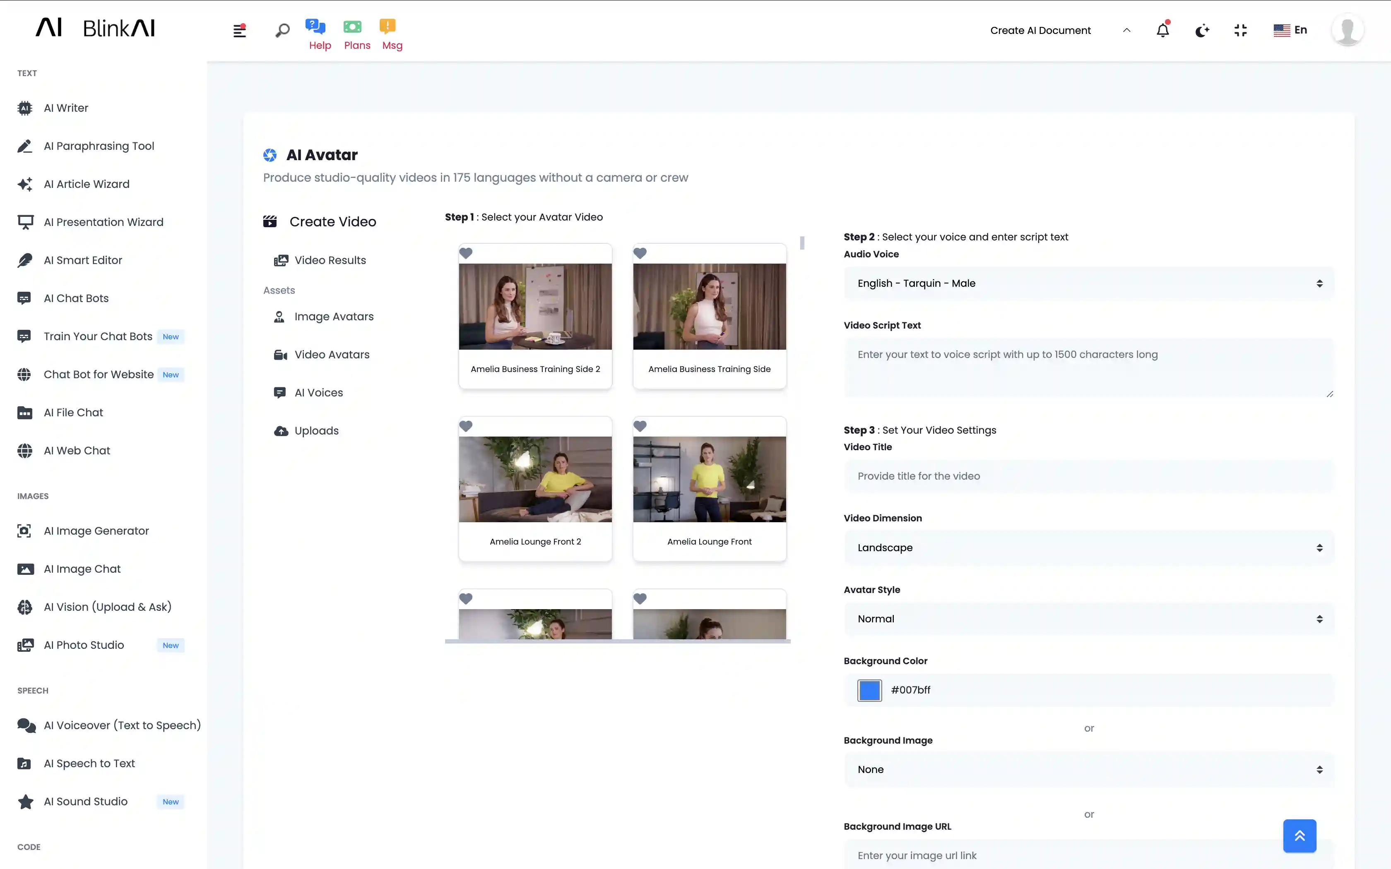
Task: Open the notifications bell
Action: (x=1162, y=31)
